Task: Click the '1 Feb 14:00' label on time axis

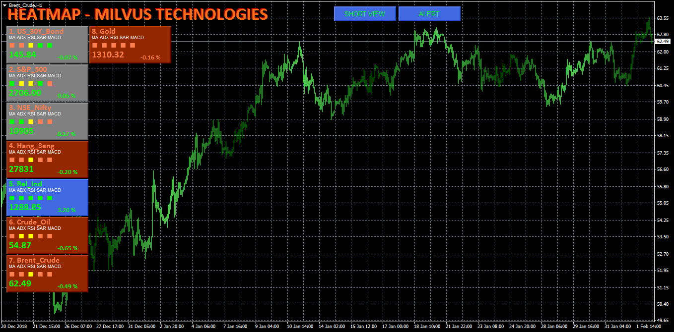Action: [x=648, y=327]
